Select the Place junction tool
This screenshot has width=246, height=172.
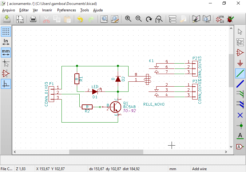[240, 126]
